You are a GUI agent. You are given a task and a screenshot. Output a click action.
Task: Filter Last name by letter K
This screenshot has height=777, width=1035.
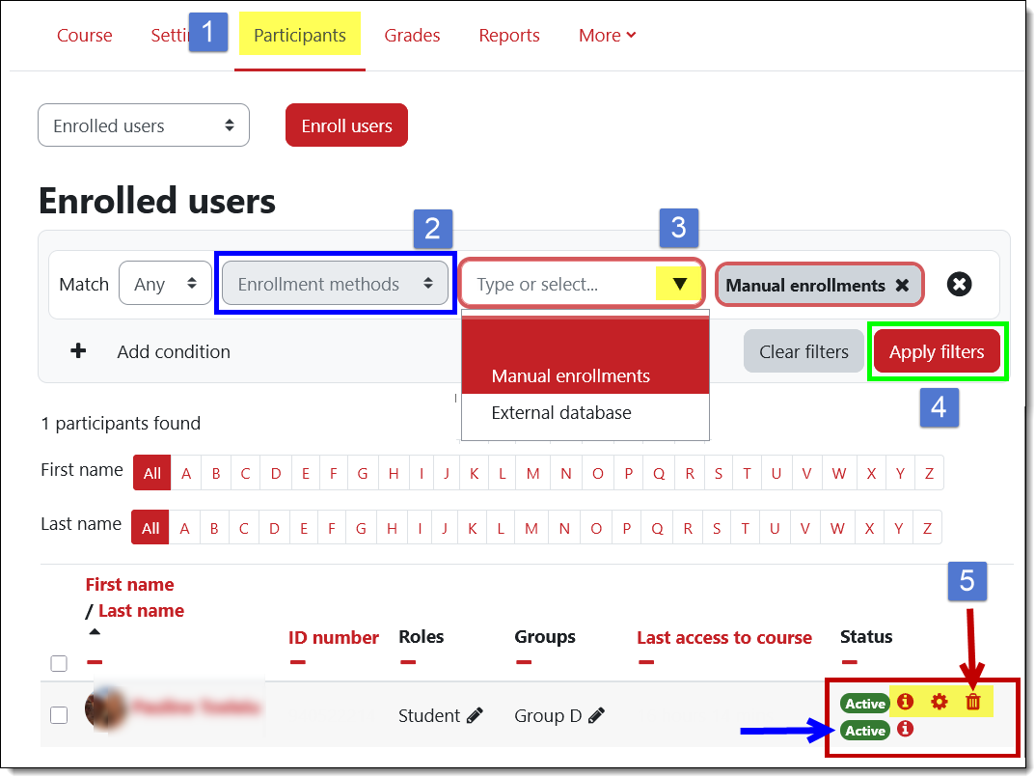pos(472,528)
